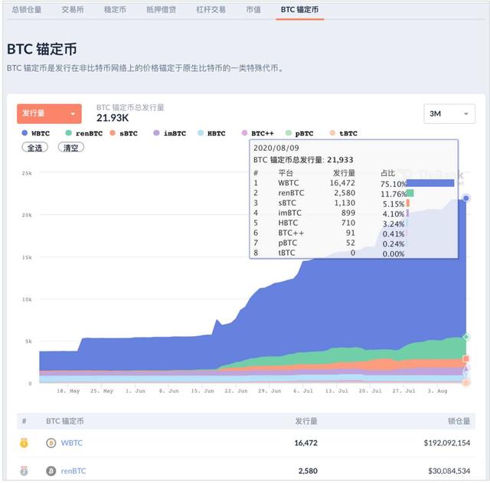Go to the 杠杆交易 tab

click(211, 10)
